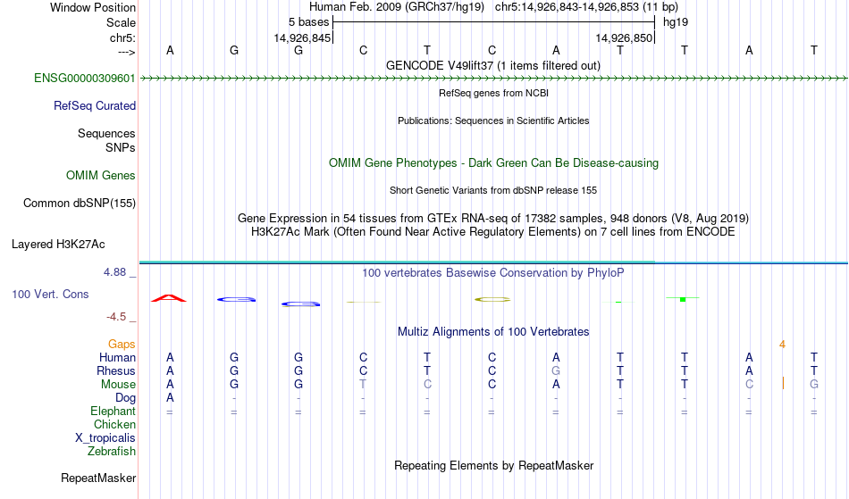Select the Elephant species row label

coord(113,412)
